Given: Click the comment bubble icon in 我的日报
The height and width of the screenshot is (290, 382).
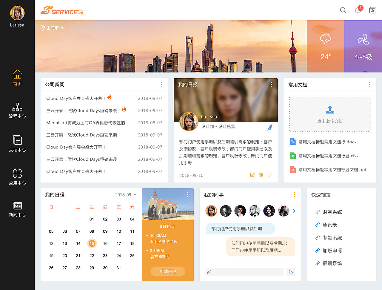Looking at the screenshot, I should click(x=270, y=175).
